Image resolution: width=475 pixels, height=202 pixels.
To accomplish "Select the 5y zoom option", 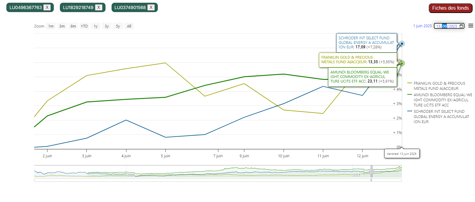I will click(118, 26).
